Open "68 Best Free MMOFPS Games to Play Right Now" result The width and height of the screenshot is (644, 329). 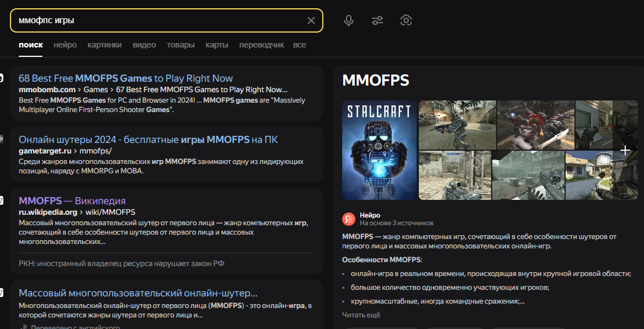[126, 78]
